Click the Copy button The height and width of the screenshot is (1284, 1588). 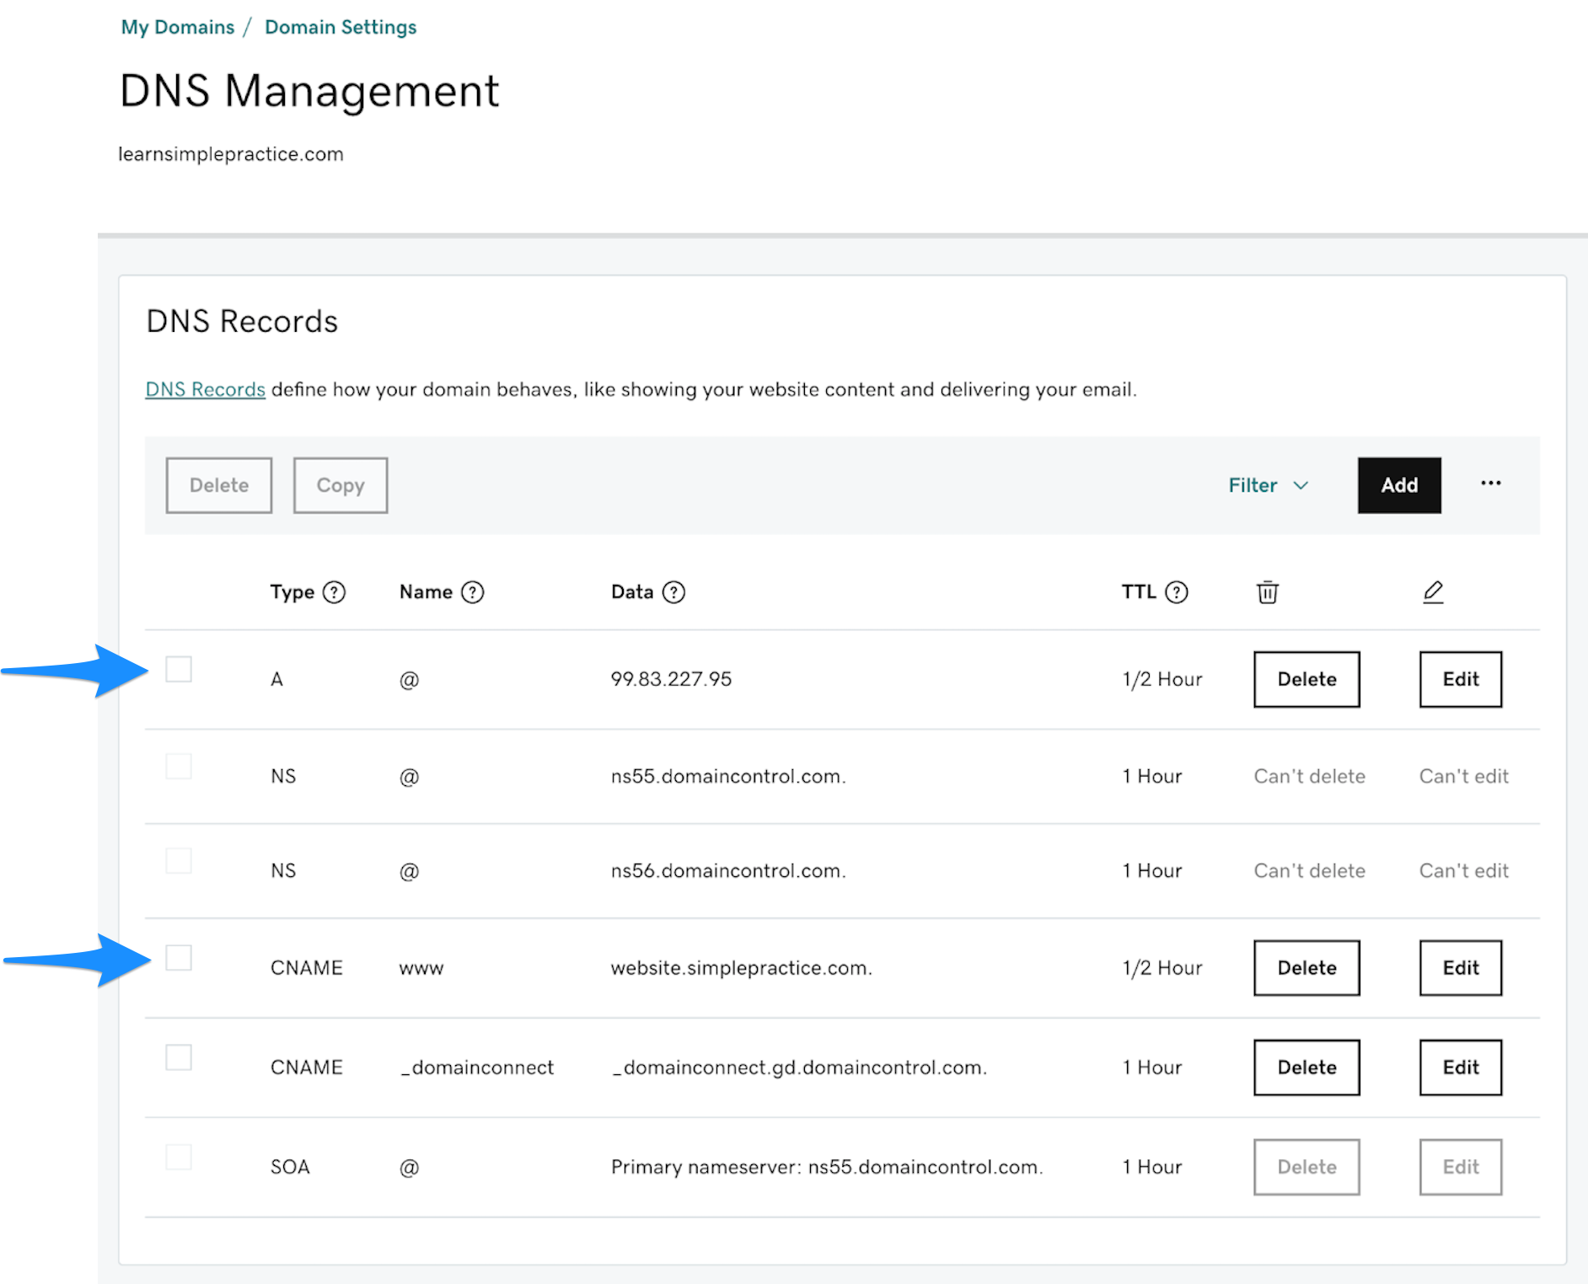(x=341, y=485)
